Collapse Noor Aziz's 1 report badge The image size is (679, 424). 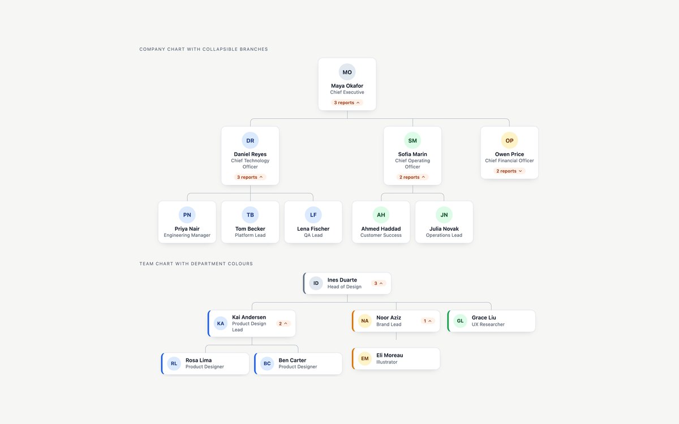(428, 321)
